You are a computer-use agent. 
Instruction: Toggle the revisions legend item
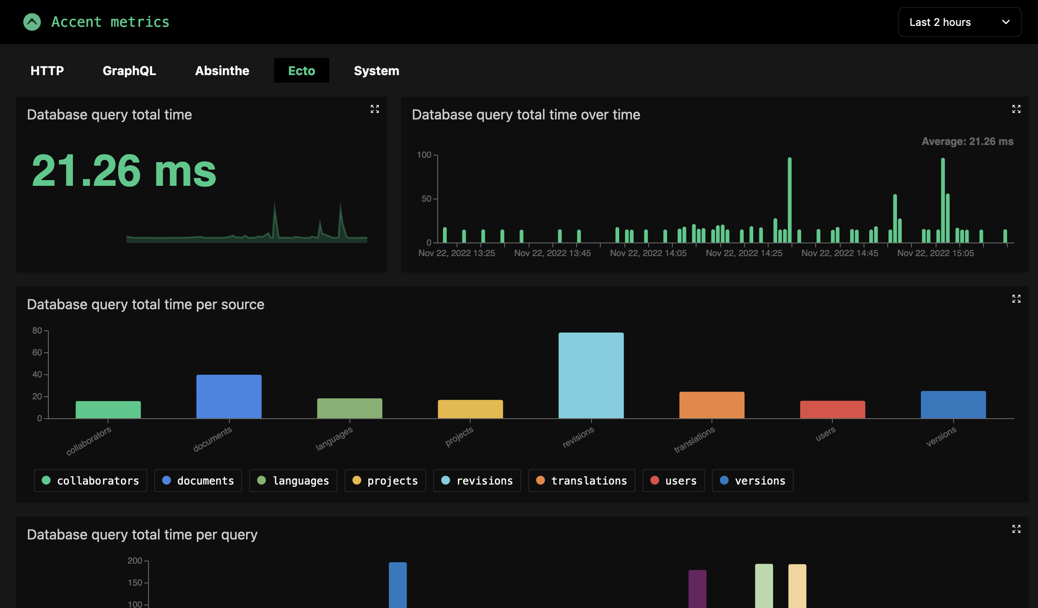[x=477, y=481]
